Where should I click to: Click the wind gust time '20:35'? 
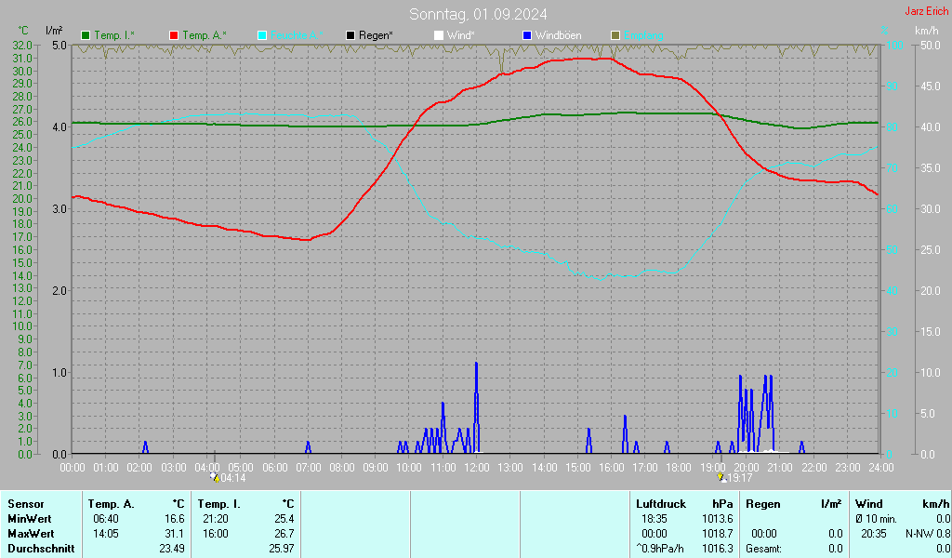point(874,534)
